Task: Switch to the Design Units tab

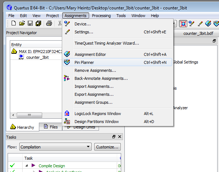Action: (81, 128)
